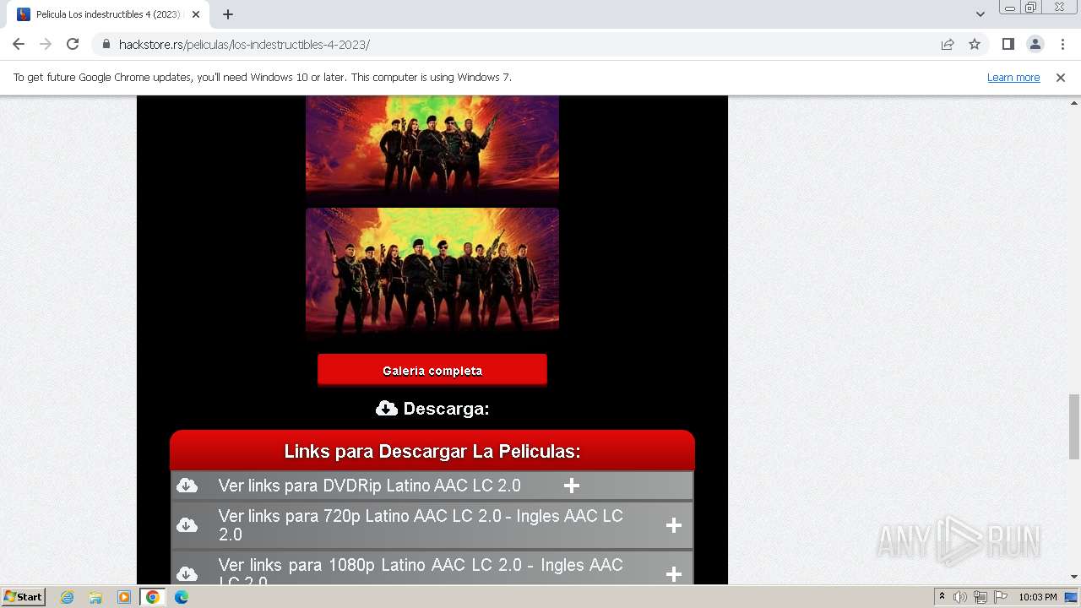Viewport: 1081px width, 608px height.
Task: Go forward to the next page
Action: click(46, 44)
